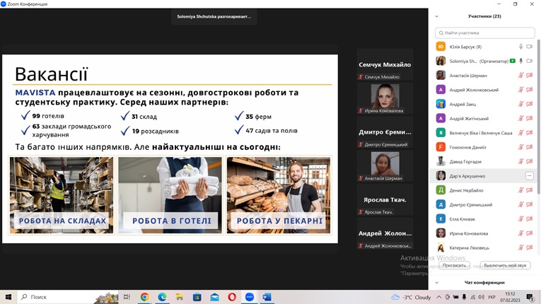The height and width of the screenshot is (304, 541).
Task: Click Ирина Коновалова video thumbnail
Action: (x=385, y=96)
